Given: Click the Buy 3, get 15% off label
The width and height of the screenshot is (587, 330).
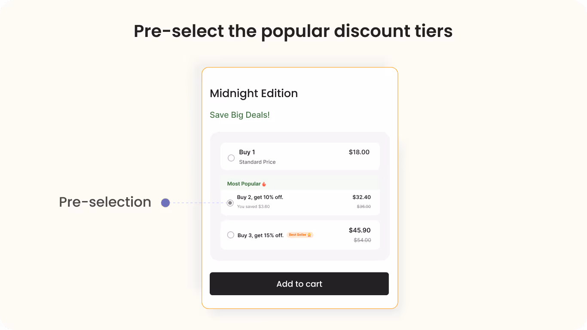Looking at the screenshot, I should (260, 235).
